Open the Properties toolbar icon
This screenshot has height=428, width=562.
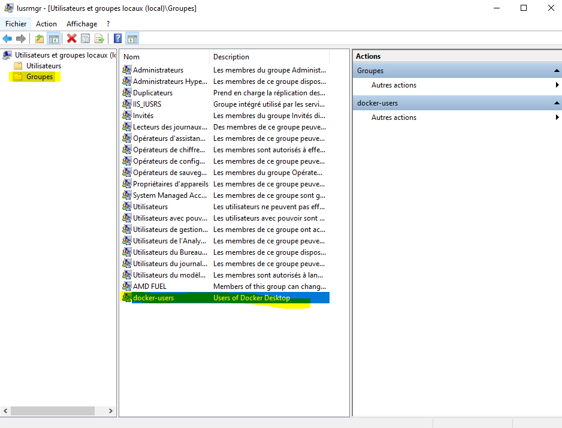(x=85, y=38)
